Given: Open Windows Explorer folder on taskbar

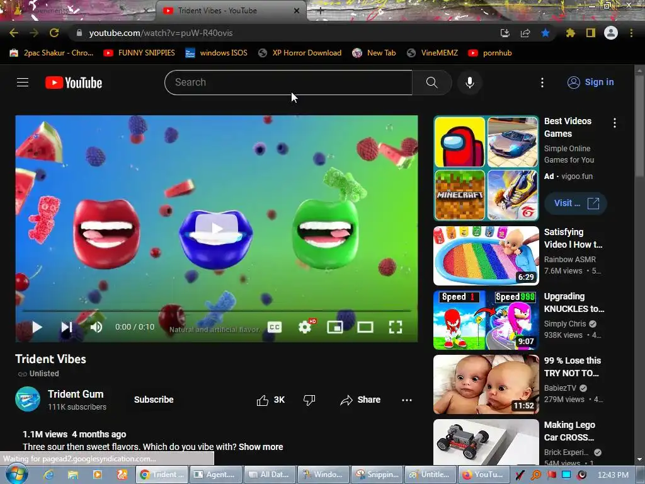Looking at the screenshot, I should pyautogui.click(x=73, y=475).
